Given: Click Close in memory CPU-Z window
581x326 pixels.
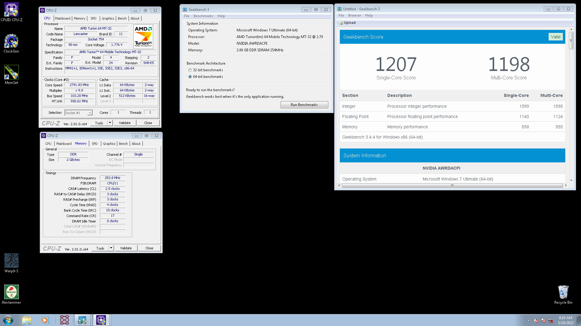Looking at the screenshot, I should [x=149, y=248].
